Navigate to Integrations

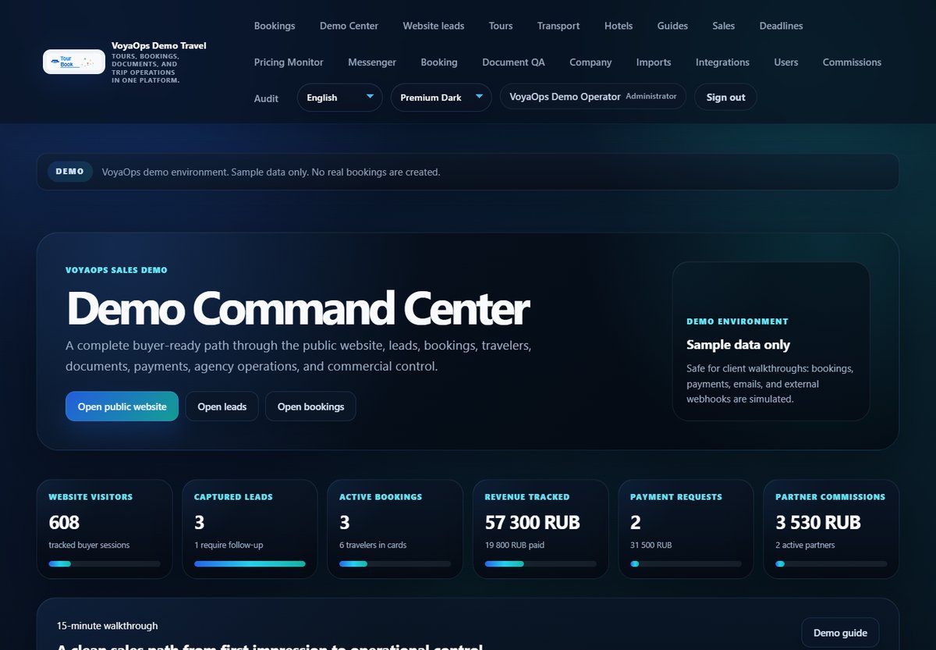[722, 62]
